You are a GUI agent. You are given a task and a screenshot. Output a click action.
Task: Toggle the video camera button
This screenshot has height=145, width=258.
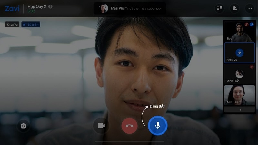tap(101, 126)
